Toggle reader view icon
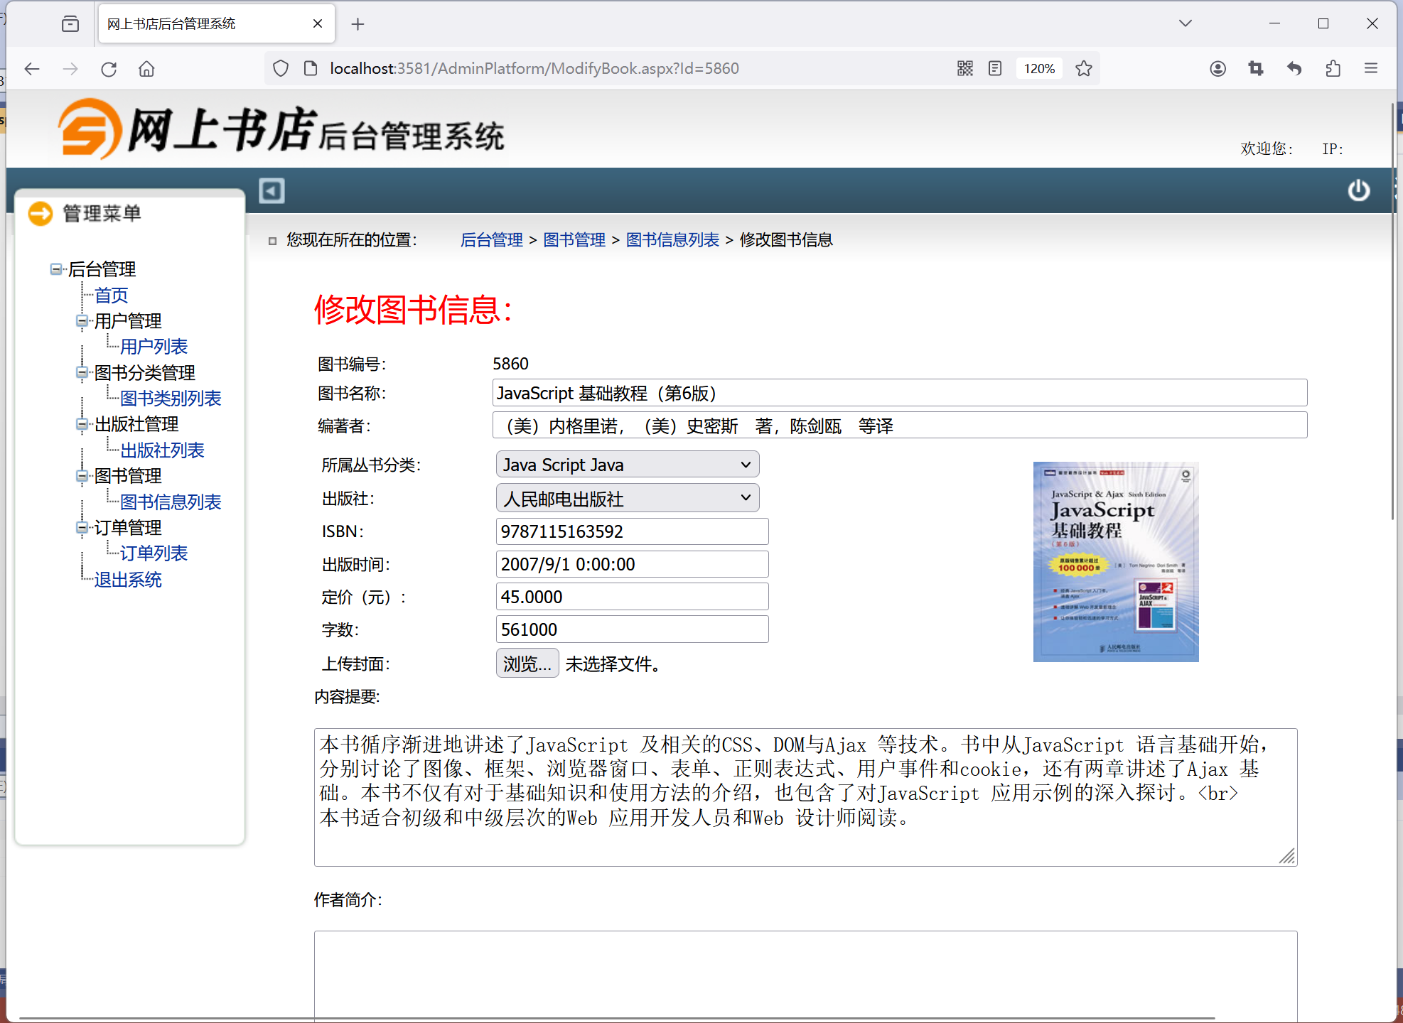1403x1023 pixels. click(995, 68)
